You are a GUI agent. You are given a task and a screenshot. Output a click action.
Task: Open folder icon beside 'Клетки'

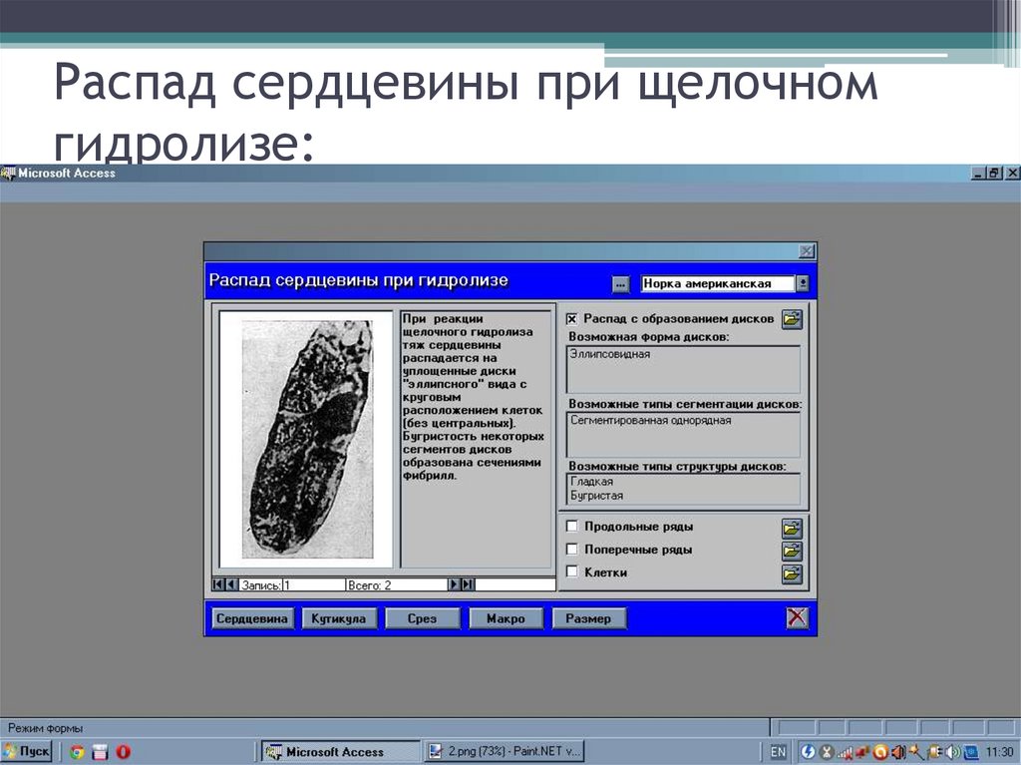(791, 574)
